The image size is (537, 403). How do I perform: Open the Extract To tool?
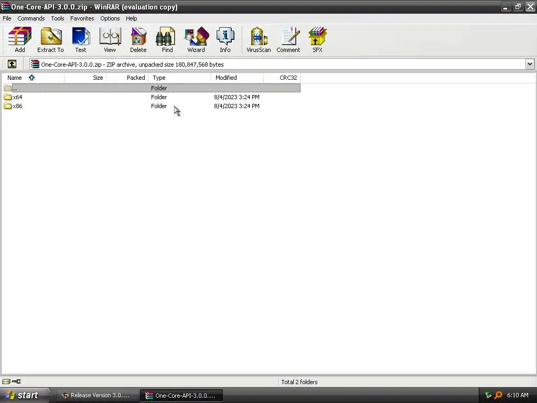tap(50, 40)
